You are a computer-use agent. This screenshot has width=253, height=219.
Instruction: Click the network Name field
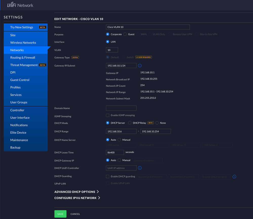[148, 27]
